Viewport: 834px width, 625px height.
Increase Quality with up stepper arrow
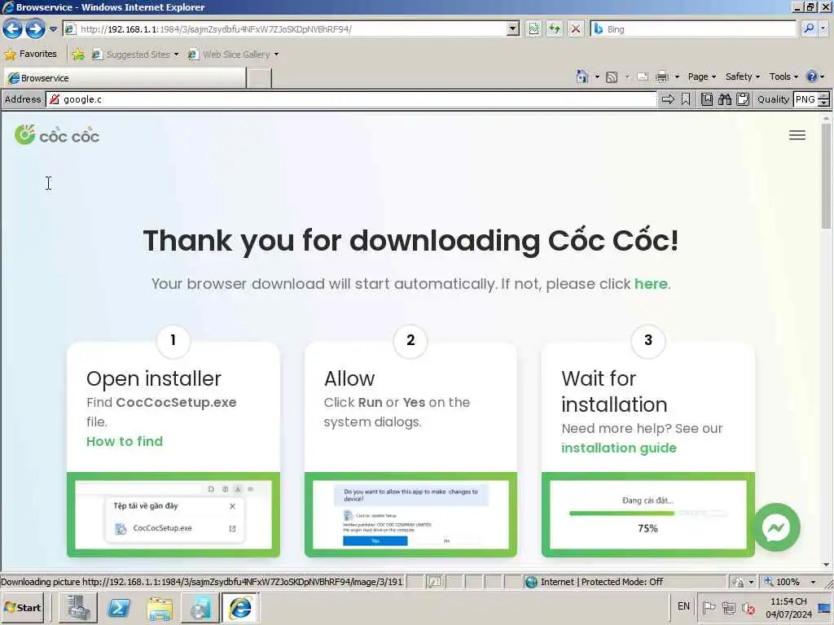(x=824, y=96)
